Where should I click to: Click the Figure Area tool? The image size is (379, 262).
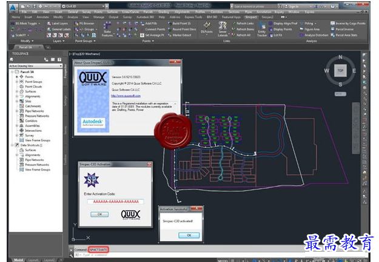tap(310, 29)
